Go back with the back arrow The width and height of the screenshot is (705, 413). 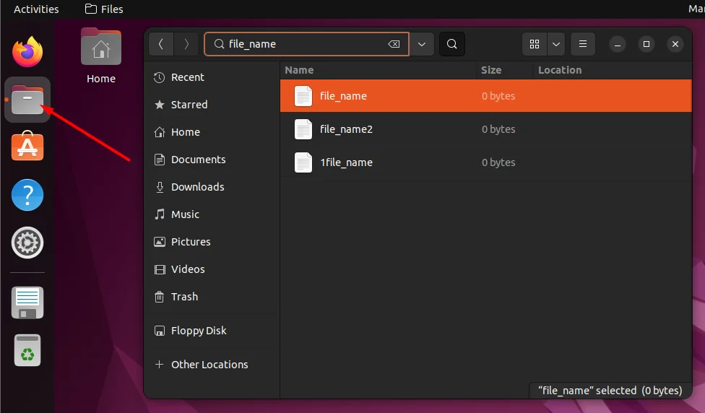[161, 44]
